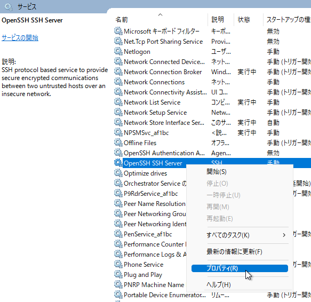Click the サービスの開始 link
This screenshot has height=302, width=311.
tap(20, 38)
